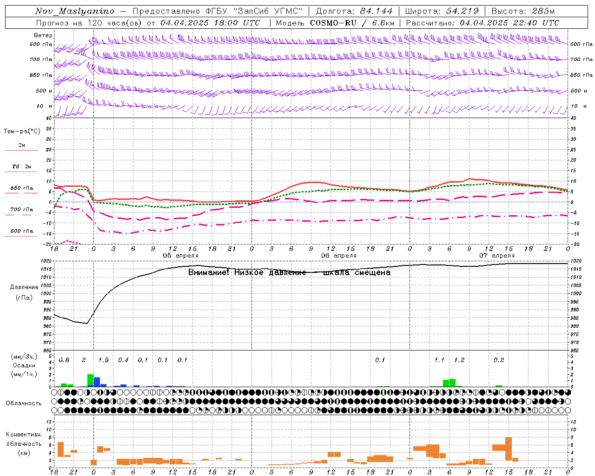Viewport: 595px width, 476px height.
Task: Click the Прогноз на 120 часа(ов) forecast text
Action: tap(89, 23)
